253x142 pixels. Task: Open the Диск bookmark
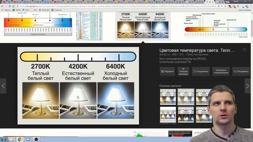[26, 10]
